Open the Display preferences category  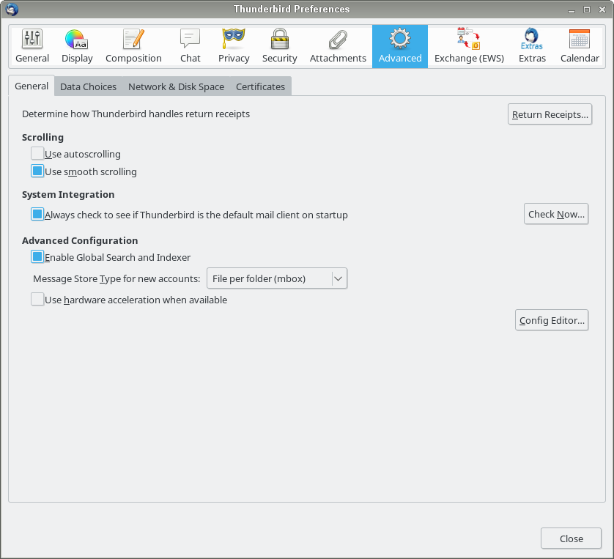pyautogui.click(x=77, y=46)
